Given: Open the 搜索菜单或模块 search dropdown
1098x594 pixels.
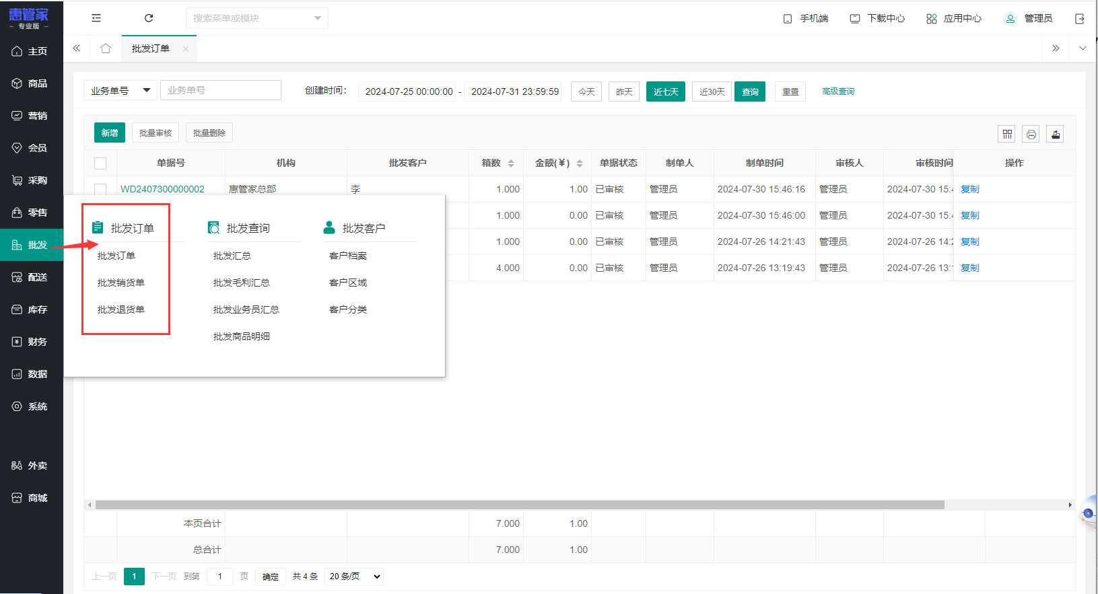Looking at the screenshot, I should pos(256,18).
